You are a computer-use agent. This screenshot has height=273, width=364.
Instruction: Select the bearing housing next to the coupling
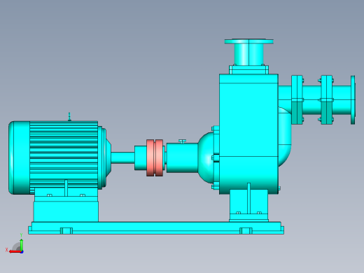pyautogui.click(x=182, y=158)
